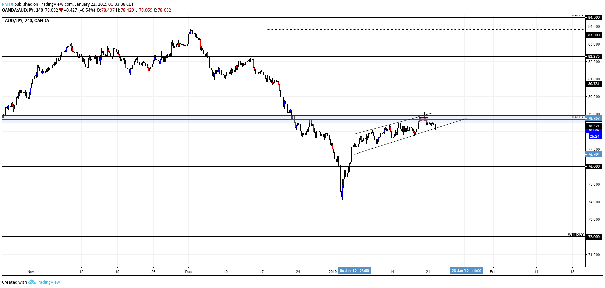Select the 76.704 price label
The image size is (605, 288).
(x=594, y=154)
